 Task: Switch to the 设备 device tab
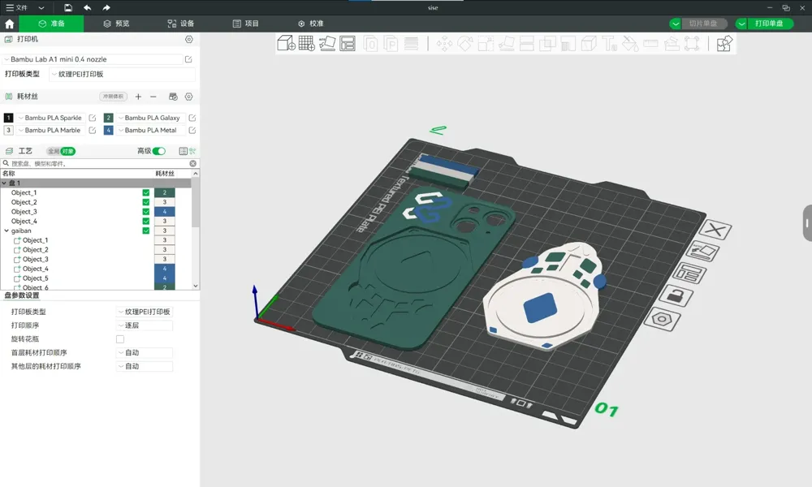tap(181, 24)
